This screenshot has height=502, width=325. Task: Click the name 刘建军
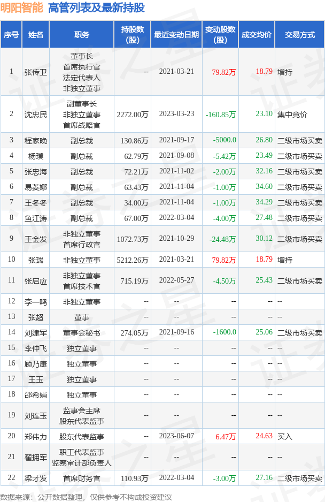click(x=35, y=333)
